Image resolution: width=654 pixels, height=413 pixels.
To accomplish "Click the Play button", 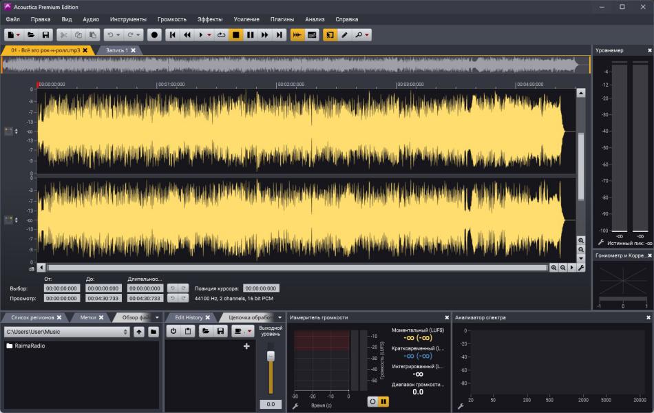I will coord(201,35).
